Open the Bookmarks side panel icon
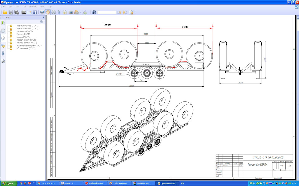 coord(3,23)
